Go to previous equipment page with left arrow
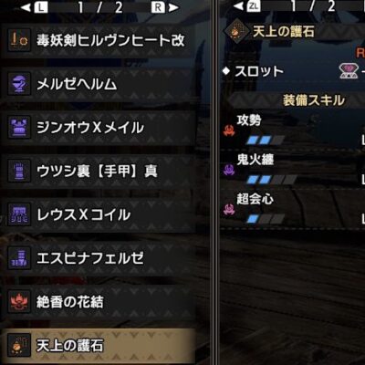Screen dimensions: 365x365 coord(26,8)
